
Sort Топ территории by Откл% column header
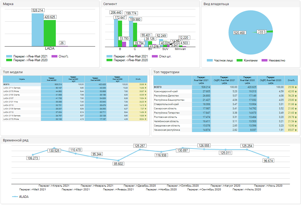[291, 80]
